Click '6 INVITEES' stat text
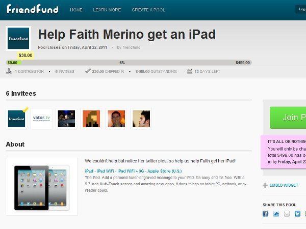 65,71
